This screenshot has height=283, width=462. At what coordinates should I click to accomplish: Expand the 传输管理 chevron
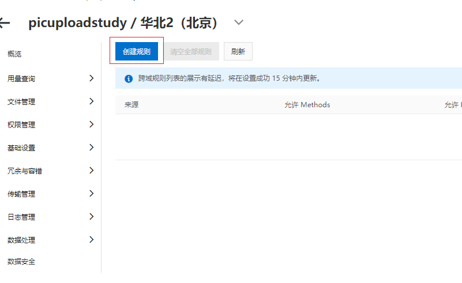91,193
